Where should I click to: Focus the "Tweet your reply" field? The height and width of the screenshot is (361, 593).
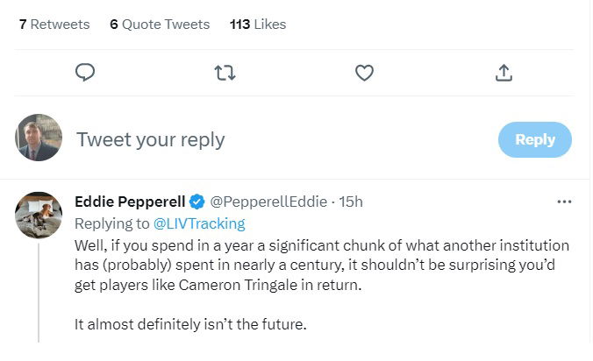point(263,139)
